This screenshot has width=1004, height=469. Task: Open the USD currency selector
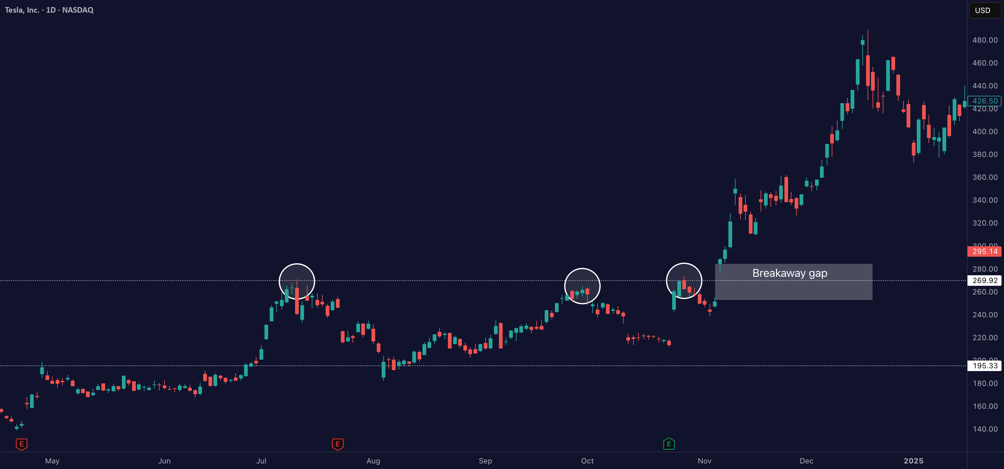(985, 10)
